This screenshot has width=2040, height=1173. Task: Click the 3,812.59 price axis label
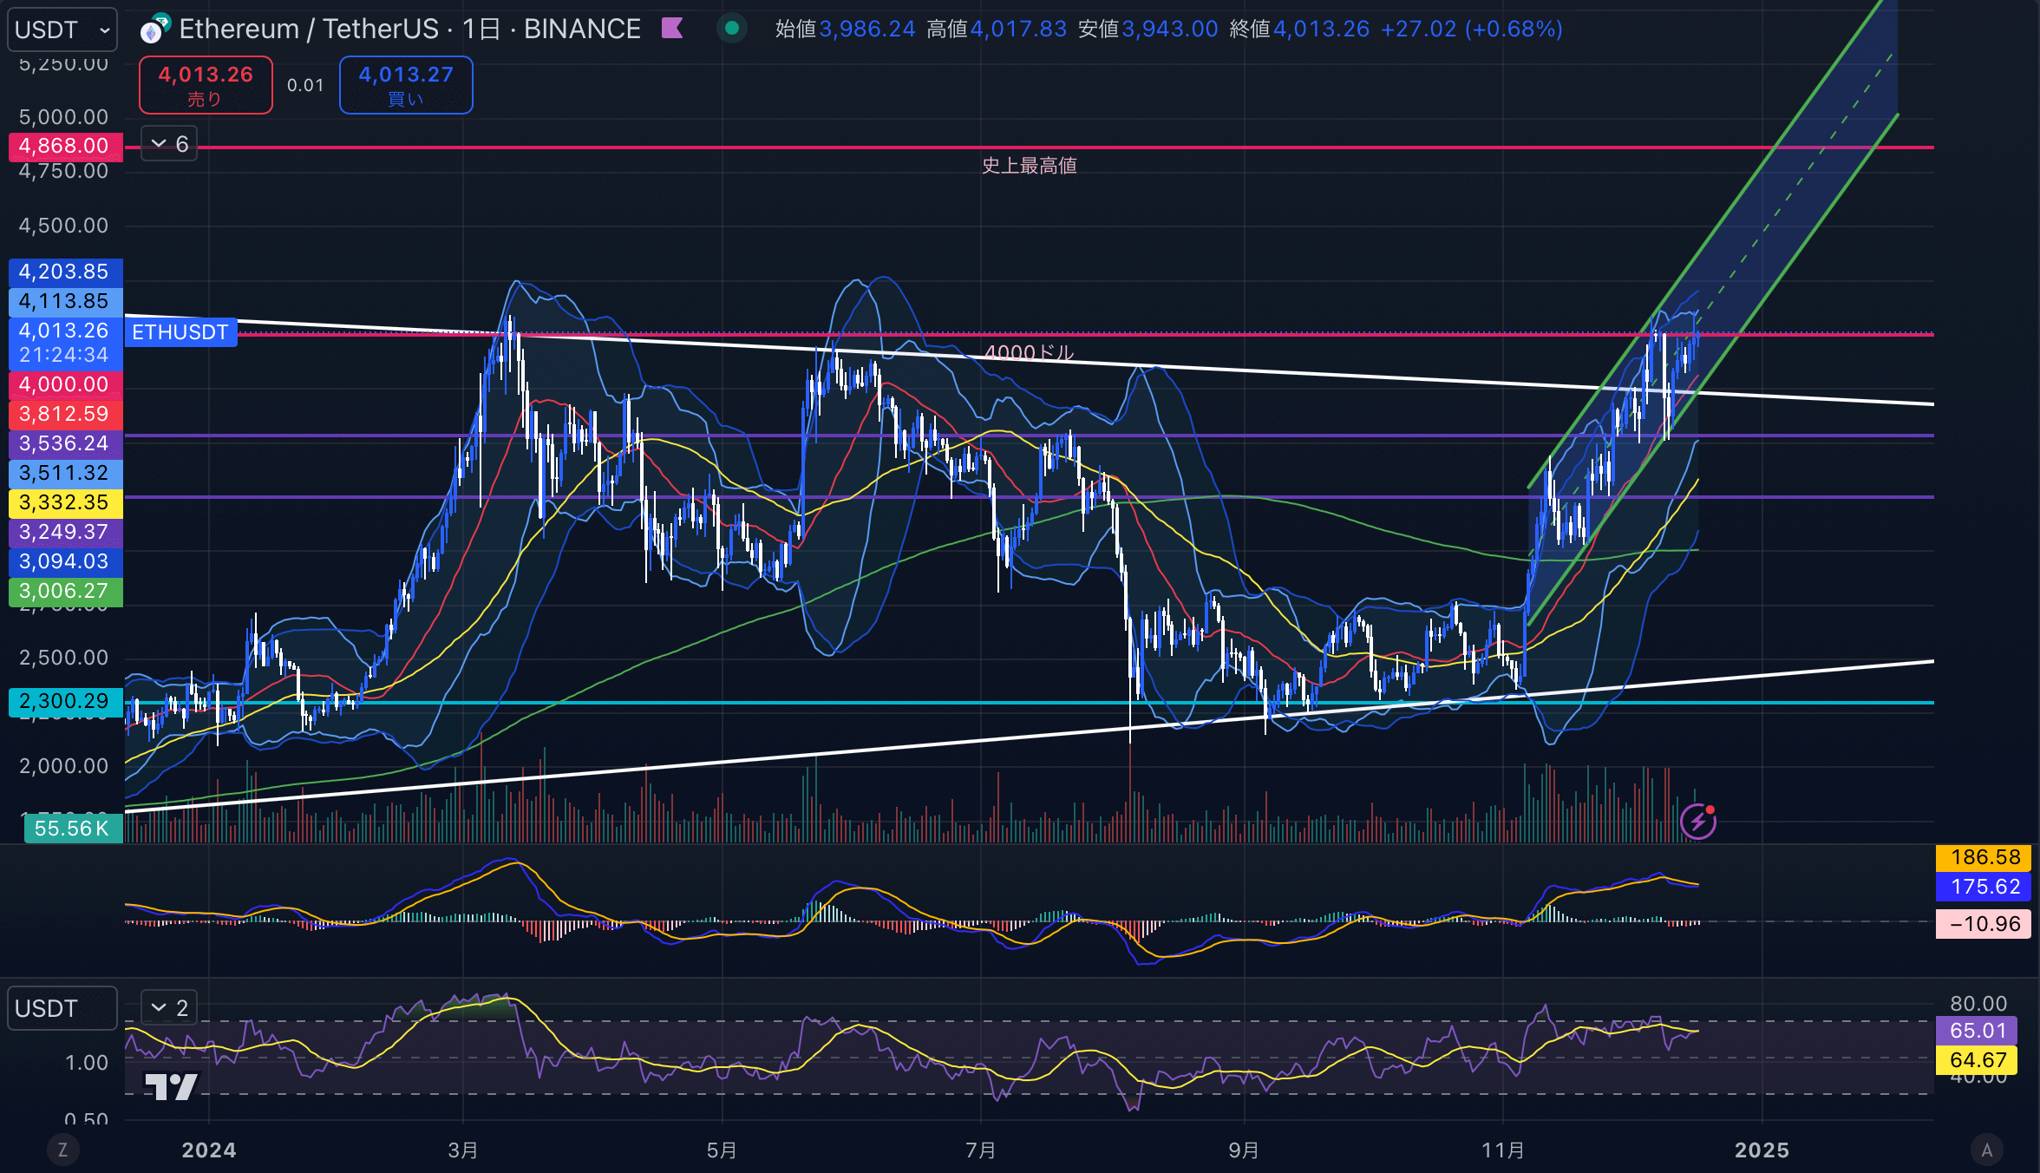[x=65, y=414]
